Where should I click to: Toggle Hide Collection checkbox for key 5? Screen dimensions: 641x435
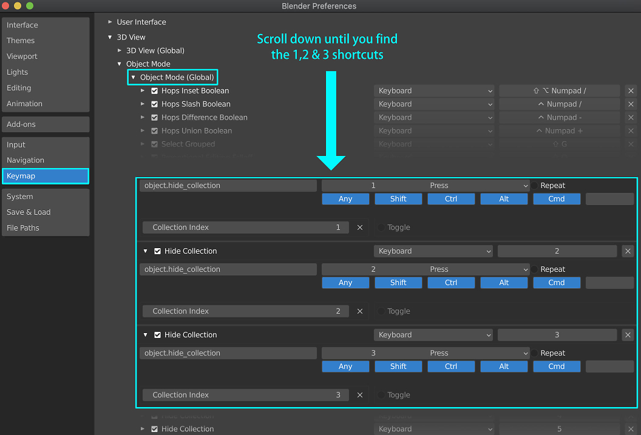[x=155, y=429]
